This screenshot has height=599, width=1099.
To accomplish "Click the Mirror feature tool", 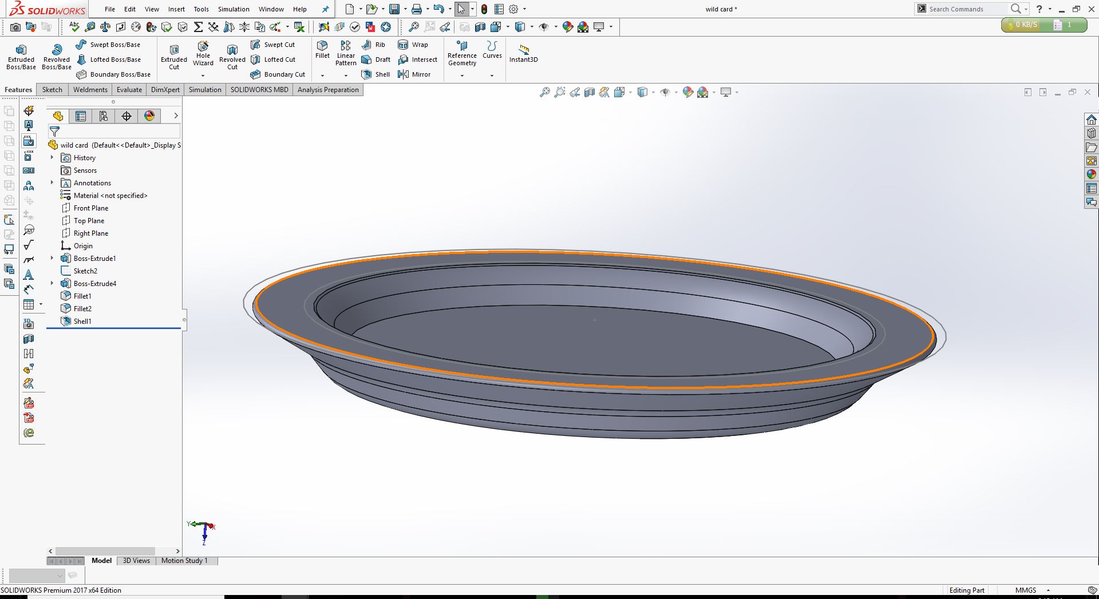I will tap(414, 74).
